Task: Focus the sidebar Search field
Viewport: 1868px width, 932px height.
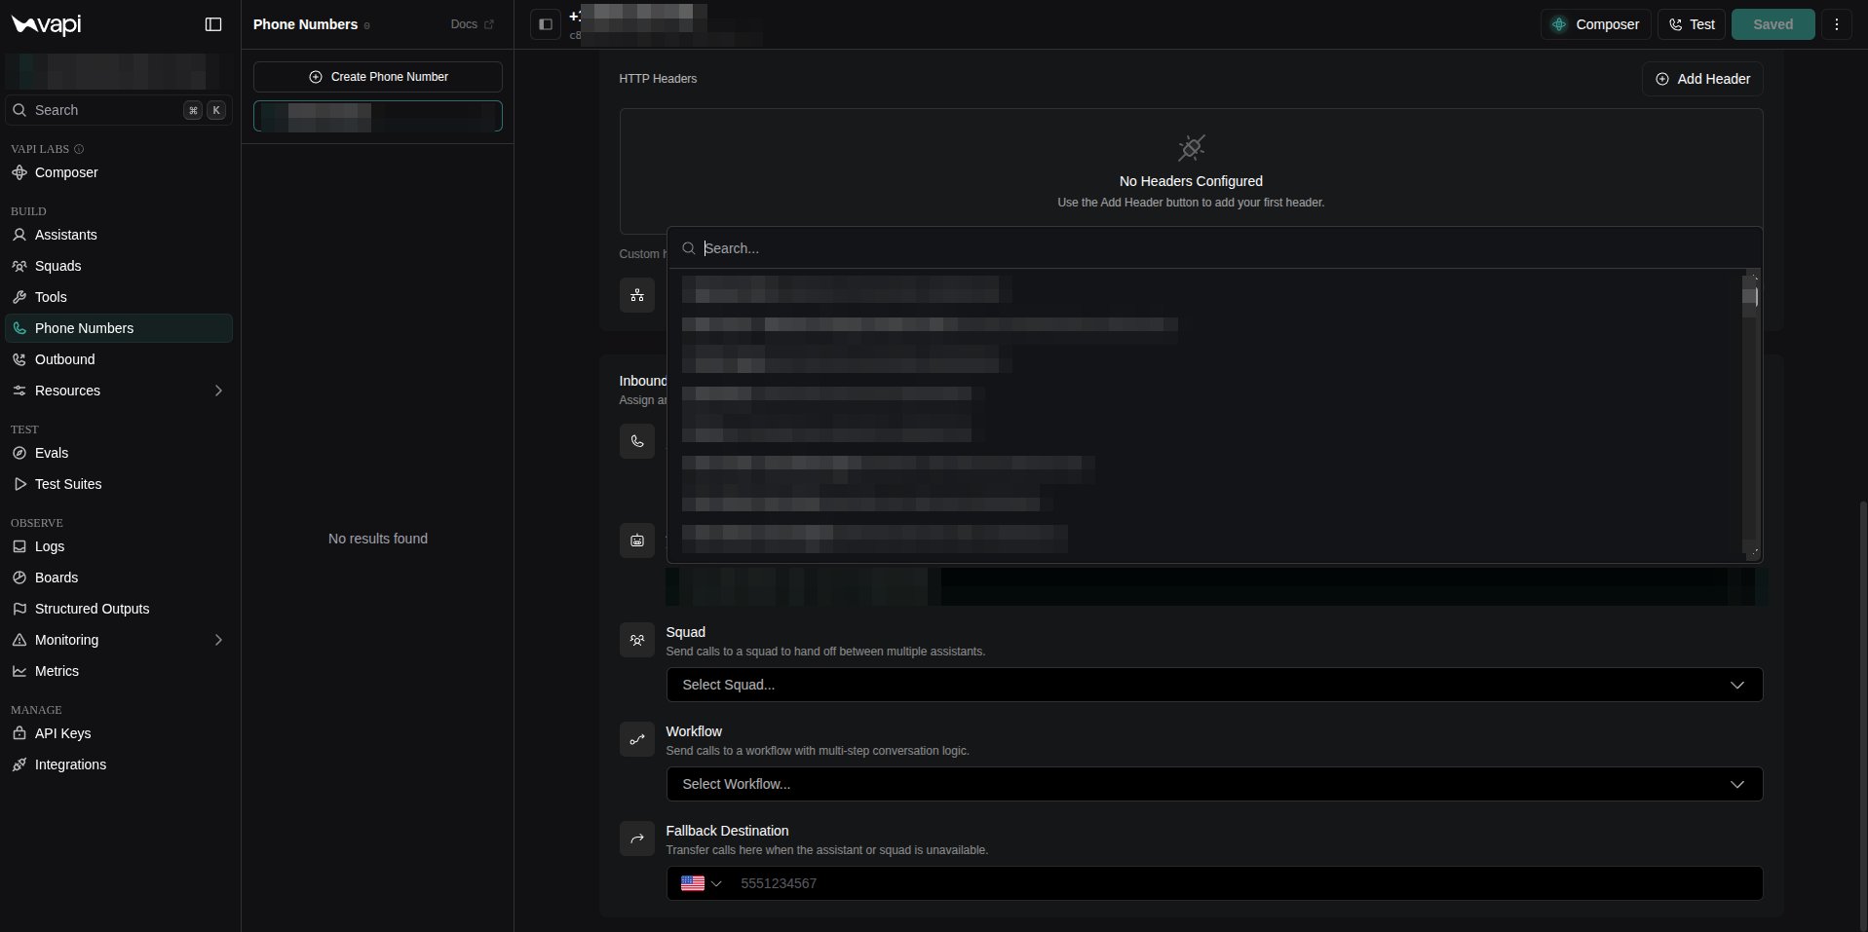Action: point(119,110)
